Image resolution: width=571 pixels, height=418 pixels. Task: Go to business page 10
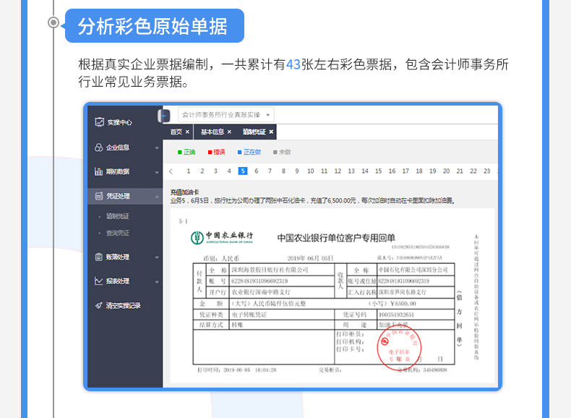311,171
